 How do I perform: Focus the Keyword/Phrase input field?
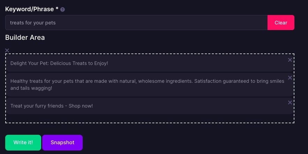click(x=136, y=23)
